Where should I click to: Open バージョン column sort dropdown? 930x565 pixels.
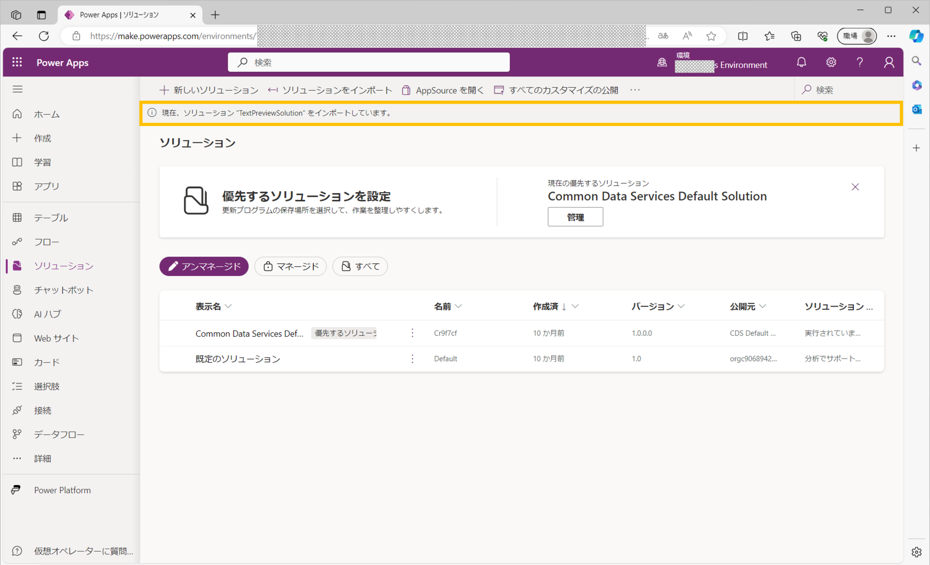pyautogui.click(x=682, y=306)
